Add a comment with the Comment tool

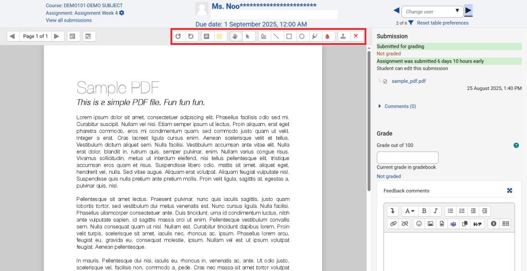tap(206, 37)
